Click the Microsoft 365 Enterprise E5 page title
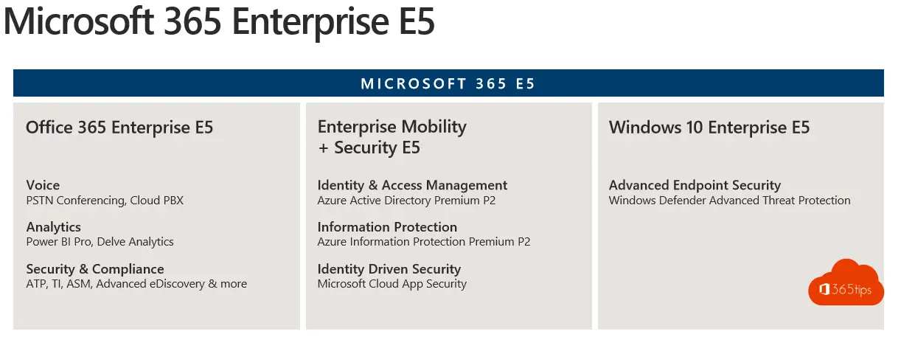 point(220,21)
